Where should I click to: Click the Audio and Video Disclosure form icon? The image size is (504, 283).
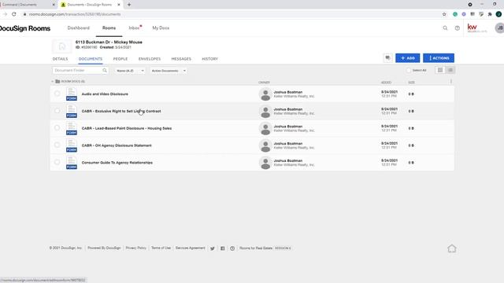72,94
